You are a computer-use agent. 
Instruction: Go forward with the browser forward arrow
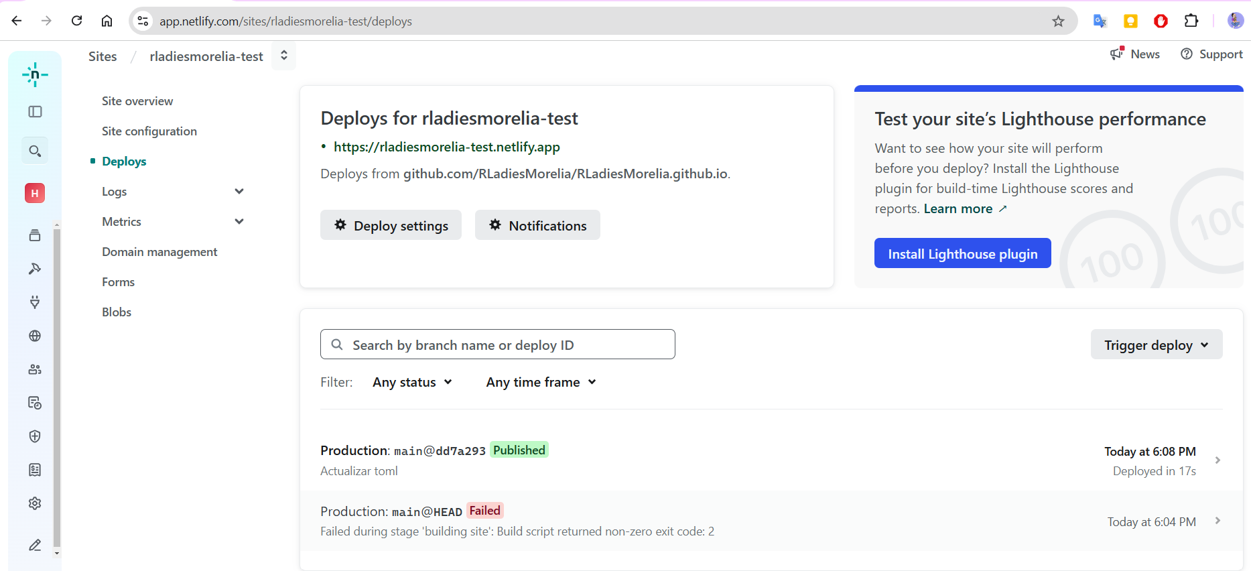(x=46, y=21)
